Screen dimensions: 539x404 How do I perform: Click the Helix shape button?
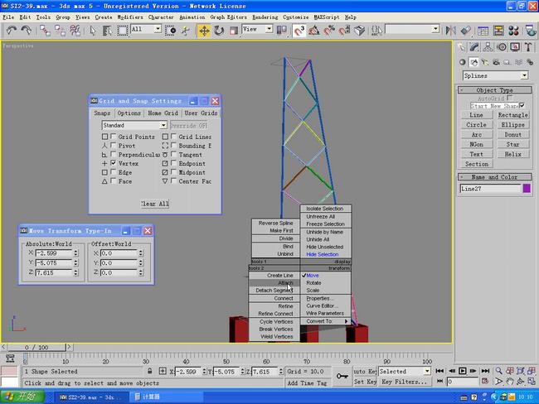[512, 154]
